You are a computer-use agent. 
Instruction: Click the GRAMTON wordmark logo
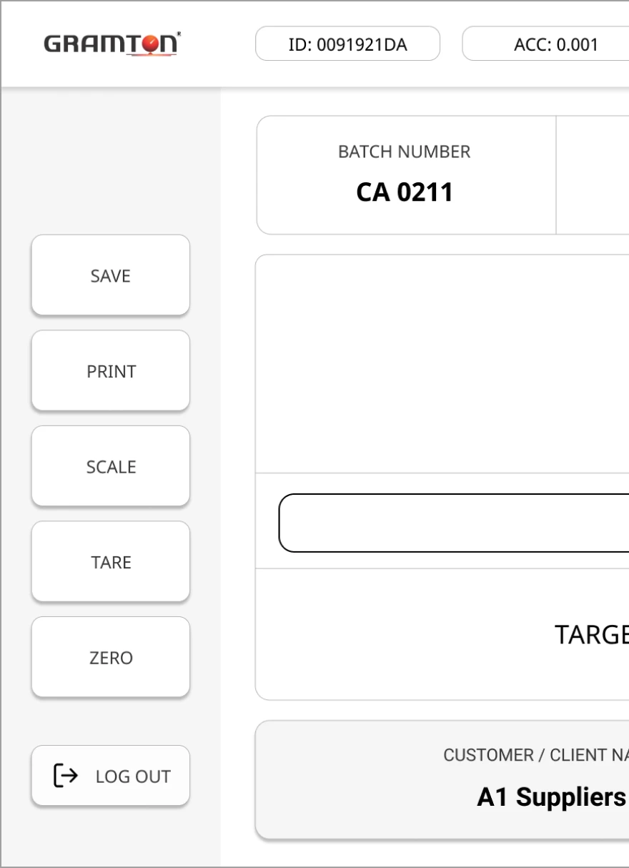tap(112, 44)
